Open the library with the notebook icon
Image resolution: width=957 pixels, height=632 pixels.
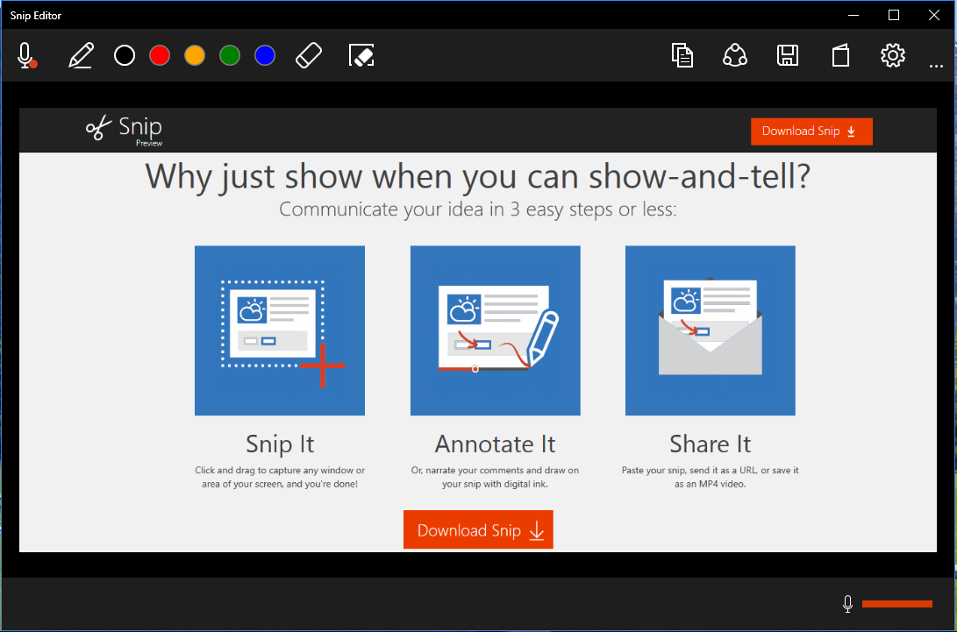coord(840,54)
